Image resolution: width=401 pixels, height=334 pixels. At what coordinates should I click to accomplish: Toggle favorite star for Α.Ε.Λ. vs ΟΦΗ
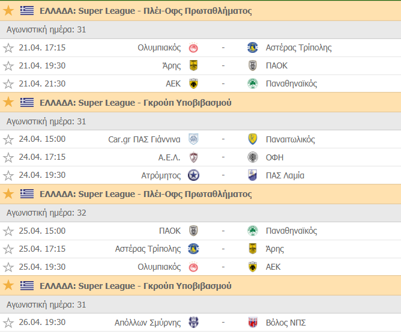tap(8, 157)
